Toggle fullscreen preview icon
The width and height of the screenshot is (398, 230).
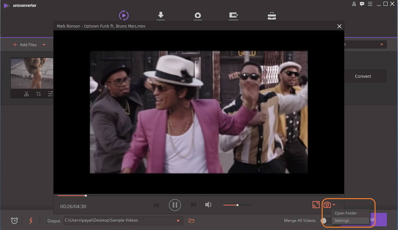pos(316,205)
